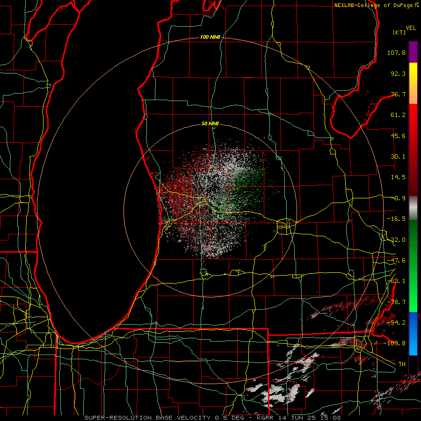Select the 14.5 value on the velocity scale

click(398, 177)
